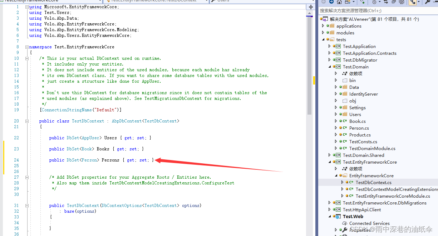Screen dimensions: 438x236
Task: Open the dropdown beside the preview toggle icon
Action: coord(418,2)
